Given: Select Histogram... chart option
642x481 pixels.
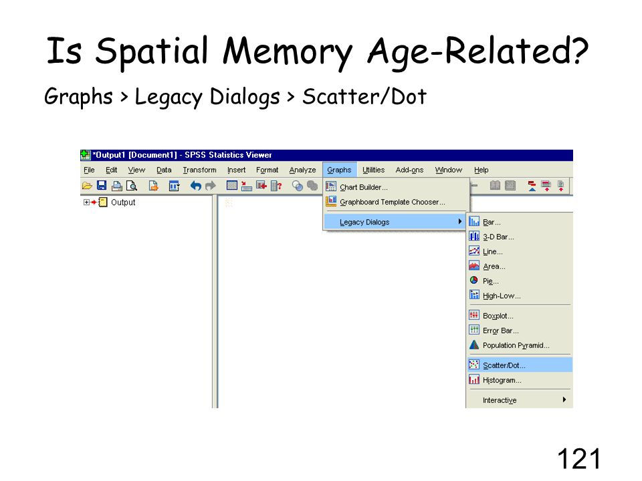Looking at the screenshot, I should tap(520, 380).
